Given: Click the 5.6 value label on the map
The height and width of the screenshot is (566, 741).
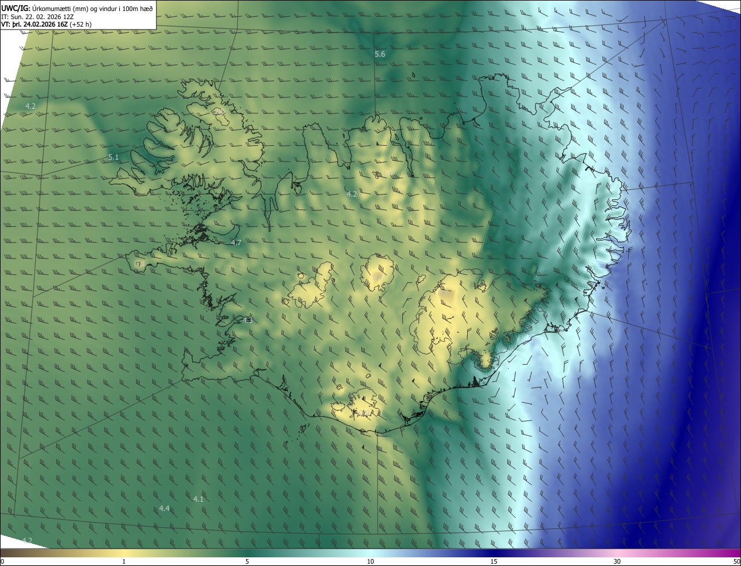Looking at the screenshot, I should (x=380, y=54).
